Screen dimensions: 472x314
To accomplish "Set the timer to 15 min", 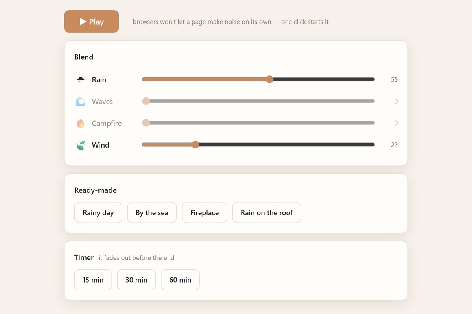I will click(93, 280).
